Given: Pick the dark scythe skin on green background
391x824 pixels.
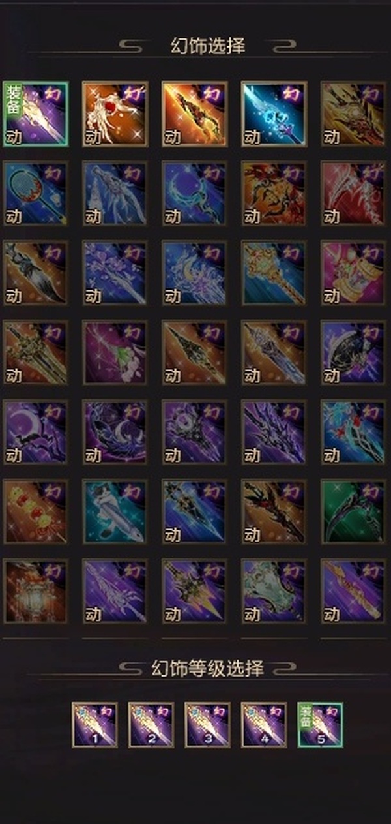Looking at the screenshot, I should 354,511.
